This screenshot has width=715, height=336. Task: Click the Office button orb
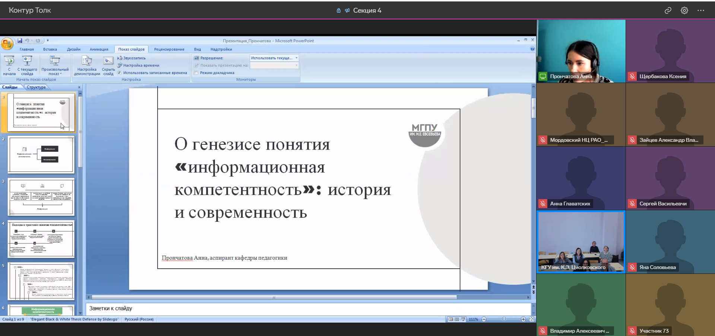pos(7,44)
